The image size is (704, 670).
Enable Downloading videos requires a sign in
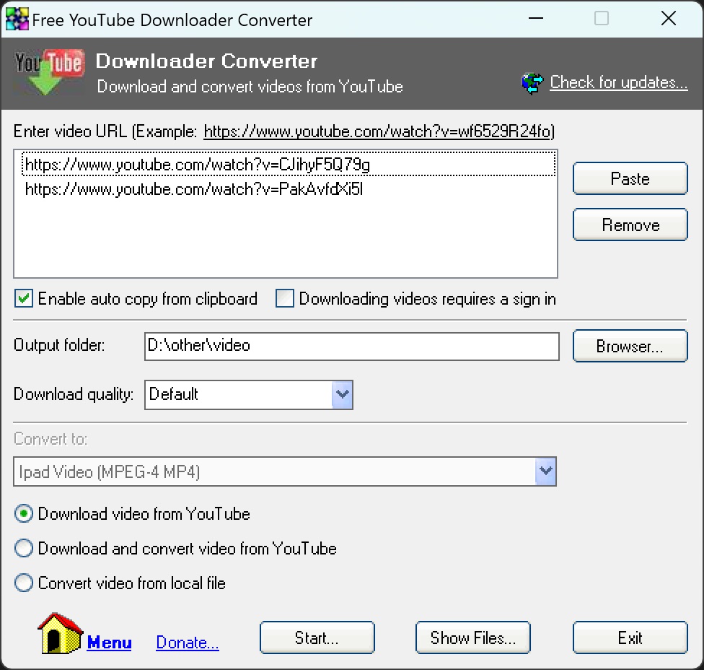pyautogui.click(x=286, y=299)
